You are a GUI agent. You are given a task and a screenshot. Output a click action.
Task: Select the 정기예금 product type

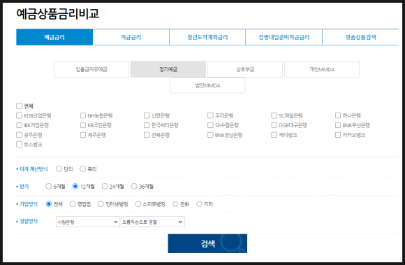click(168, 69)
